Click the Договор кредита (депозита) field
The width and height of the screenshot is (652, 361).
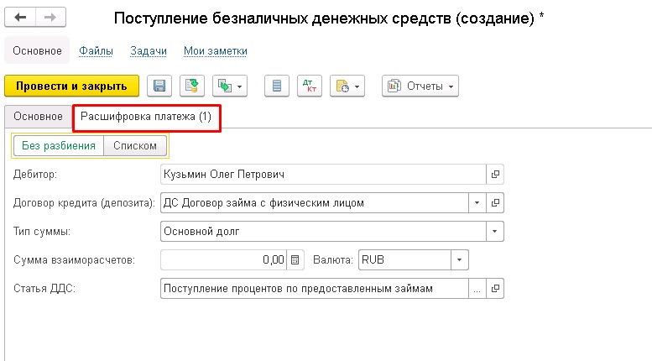[315, 203]
